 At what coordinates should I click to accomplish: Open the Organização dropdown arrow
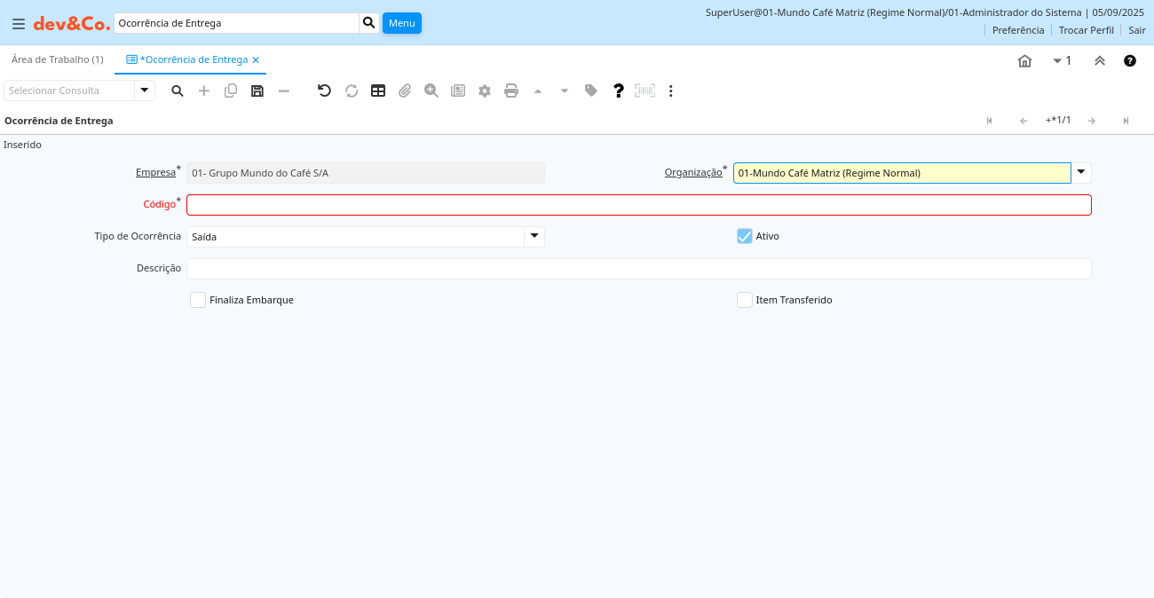pos(1081,173)
